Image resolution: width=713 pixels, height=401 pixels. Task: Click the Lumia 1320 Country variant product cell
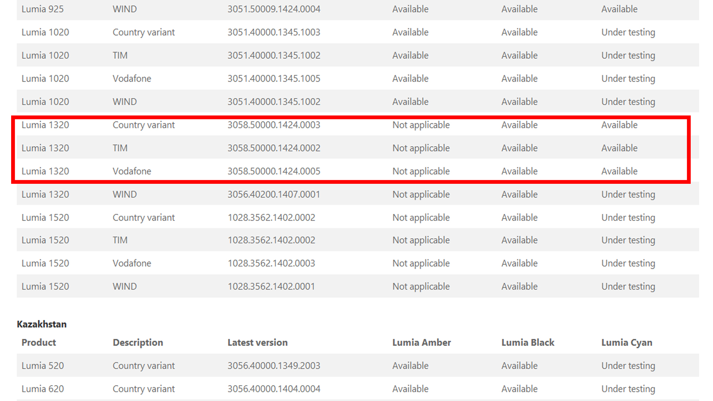point(45,125)
